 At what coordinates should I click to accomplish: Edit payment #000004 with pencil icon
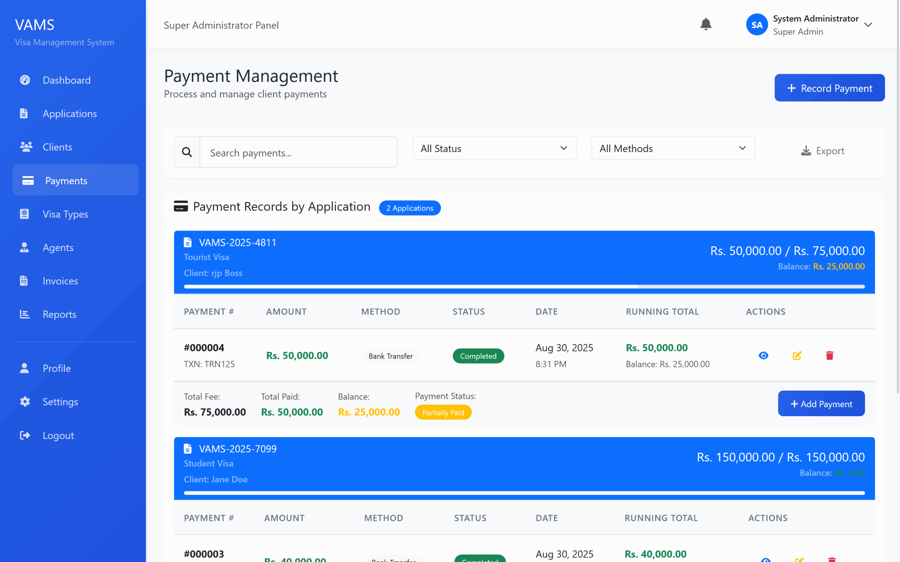tap(797, 356)
